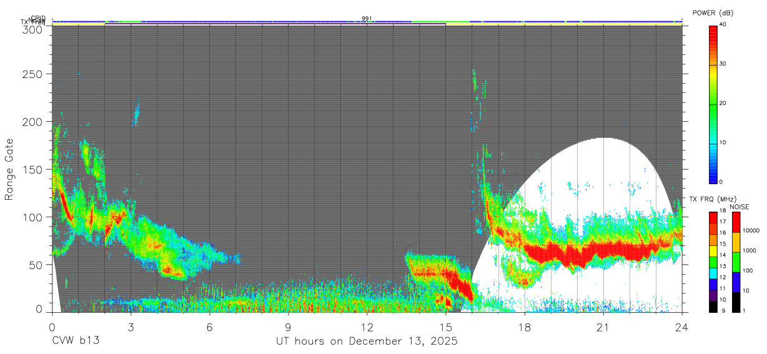
Task: Click the '21' tick label on hours axis
Action: point(603,326)
